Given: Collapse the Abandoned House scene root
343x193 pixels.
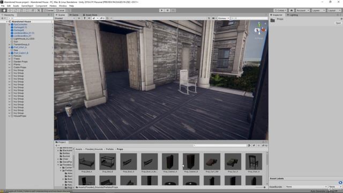Looking at the screenshot, I should pyautogui.click(x=7, y=21).
